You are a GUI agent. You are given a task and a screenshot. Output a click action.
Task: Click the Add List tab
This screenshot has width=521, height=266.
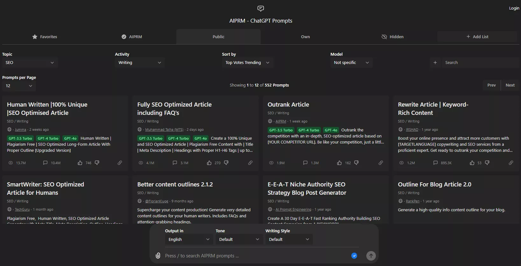pyautogui.click(x=477, y=37)
